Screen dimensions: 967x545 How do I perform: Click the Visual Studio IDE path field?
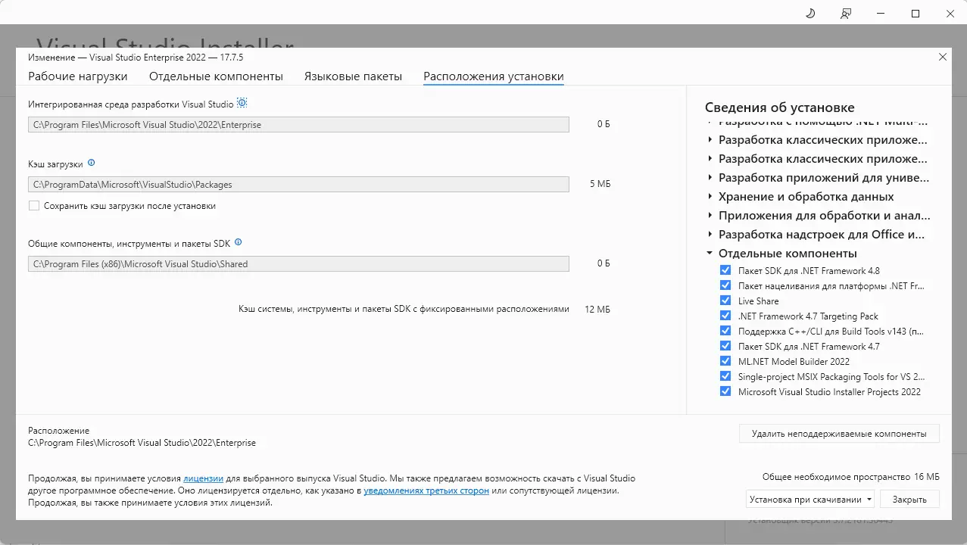pos(298,124)
